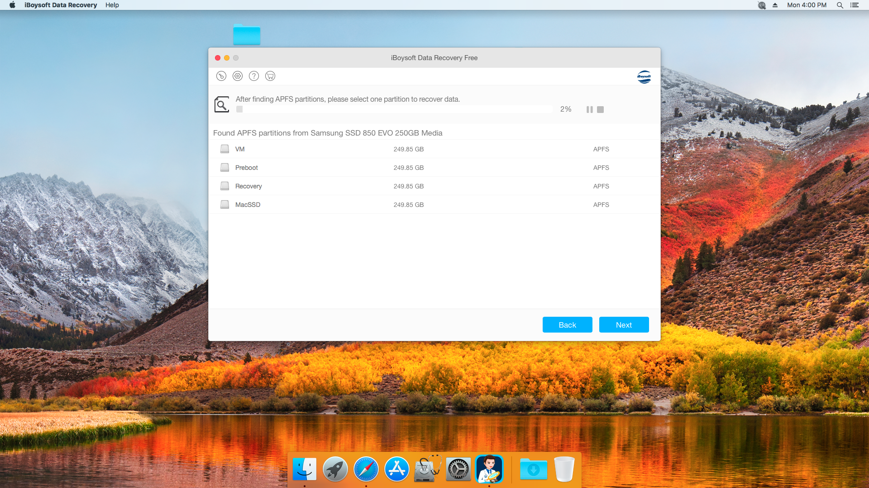Click the question mark help icon
The image size is (869, 488).
click(x=254, y=76)
